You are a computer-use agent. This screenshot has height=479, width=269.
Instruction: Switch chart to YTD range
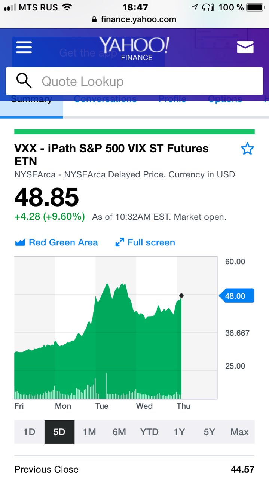coord(149,432)
